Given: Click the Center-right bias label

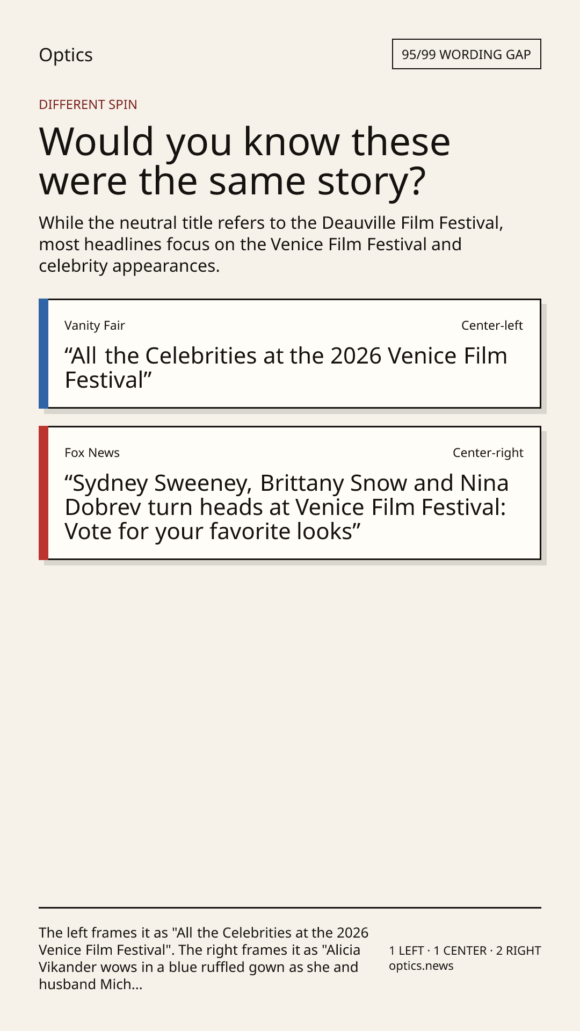Looking at the screenshot, I should tap(488, 453).
